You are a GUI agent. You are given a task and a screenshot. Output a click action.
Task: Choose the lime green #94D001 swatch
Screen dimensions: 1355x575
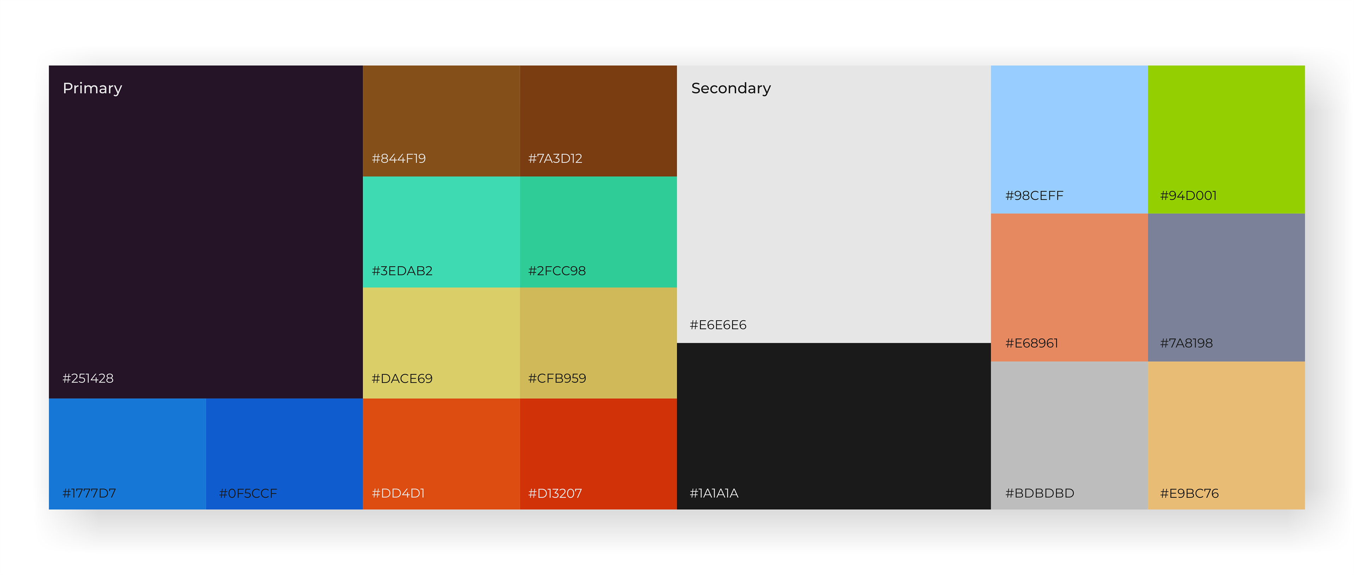(x=1226, y=139)
